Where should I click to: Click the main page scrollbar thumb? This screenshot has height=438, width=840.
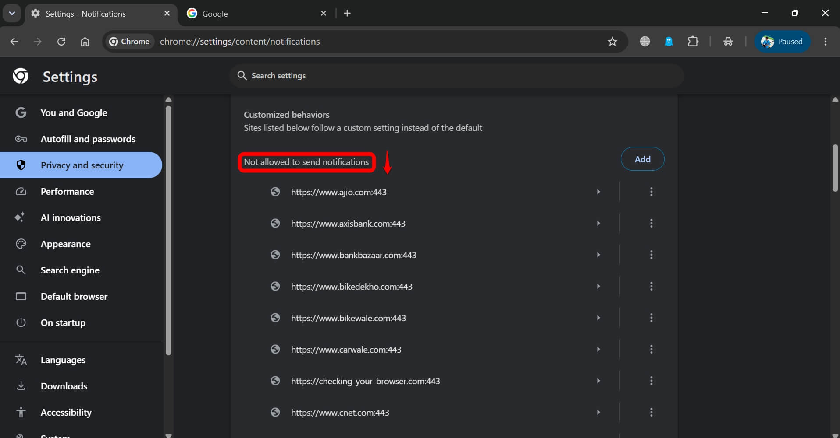pos(835,168)
